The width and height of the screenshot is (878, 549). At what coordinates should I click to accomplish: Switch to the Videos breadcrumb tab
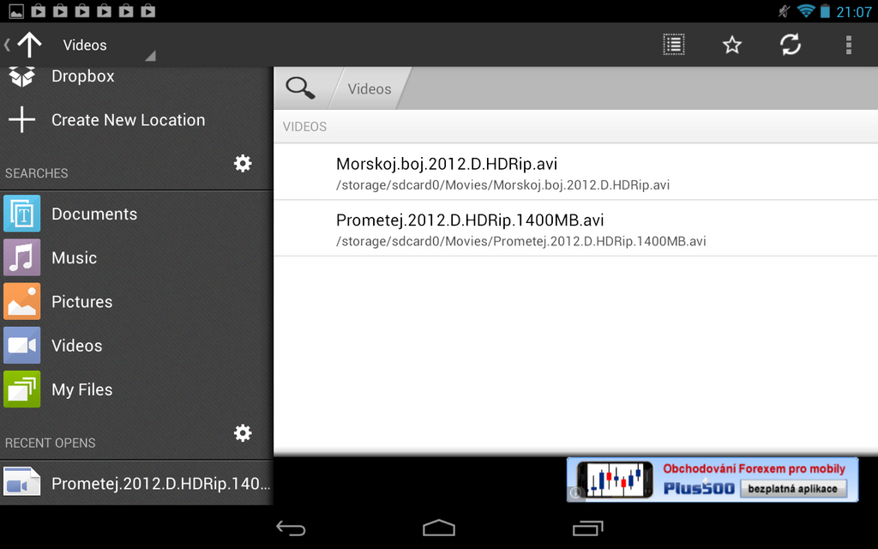coord(369,87)
